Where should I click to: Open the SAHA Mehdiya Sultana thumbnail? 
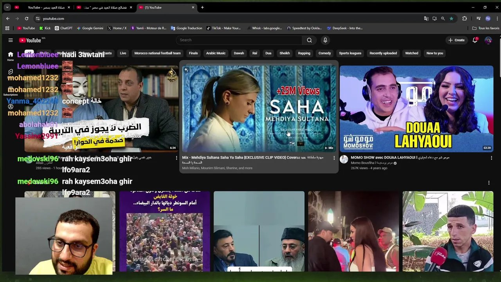coord(259,108)
